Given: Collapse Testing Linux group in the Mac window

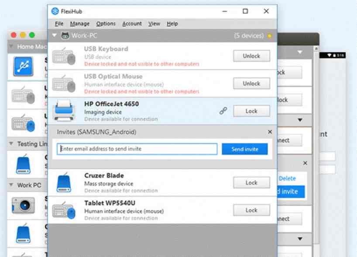Looking at the screenshot, I should tap(11, 143).
